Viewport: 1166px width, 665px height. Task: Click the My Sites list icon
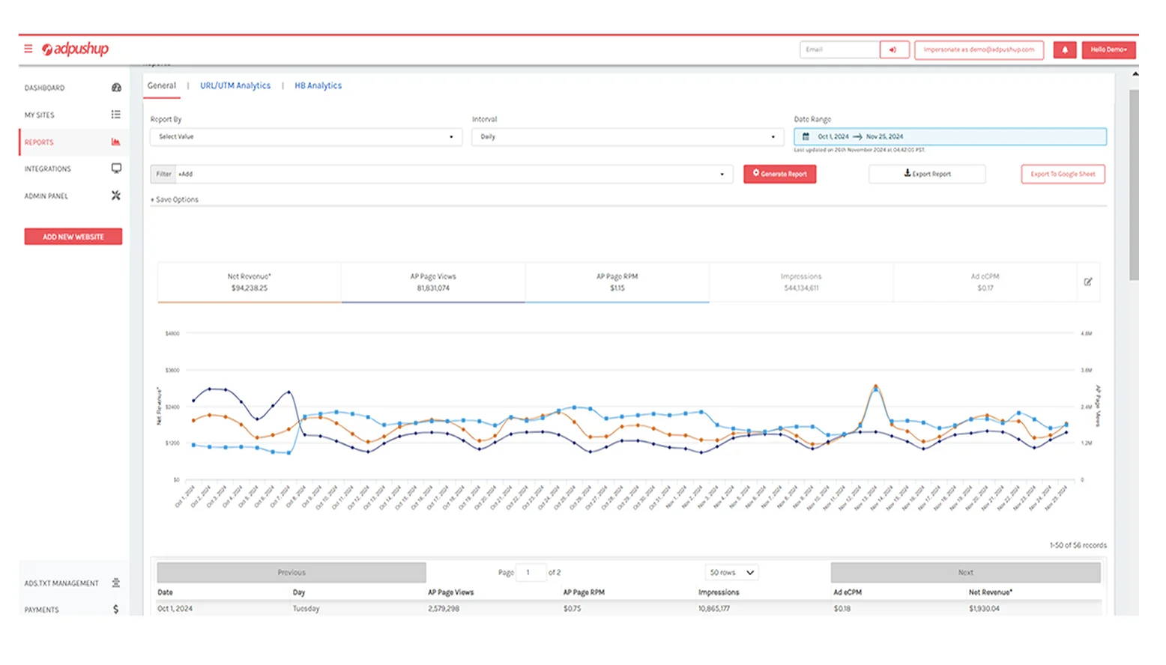(x=116, y=115)
